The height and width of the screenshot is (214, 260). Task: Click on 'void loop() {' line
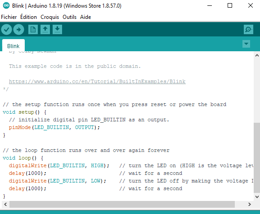coord(23,158)
